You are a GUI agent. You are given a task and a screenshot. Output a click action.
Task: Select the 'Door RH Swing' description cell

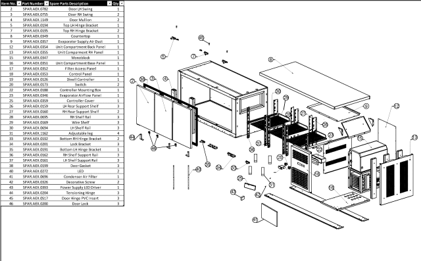pos(80,14)
